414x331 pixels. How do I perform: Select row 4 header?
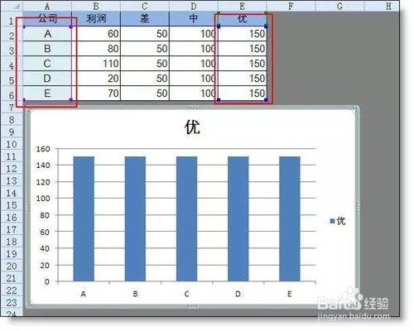point(12,64)
